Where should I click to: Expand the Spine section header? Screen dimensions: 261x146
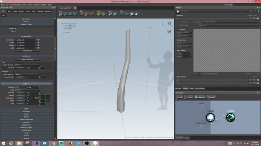(27, 109)
